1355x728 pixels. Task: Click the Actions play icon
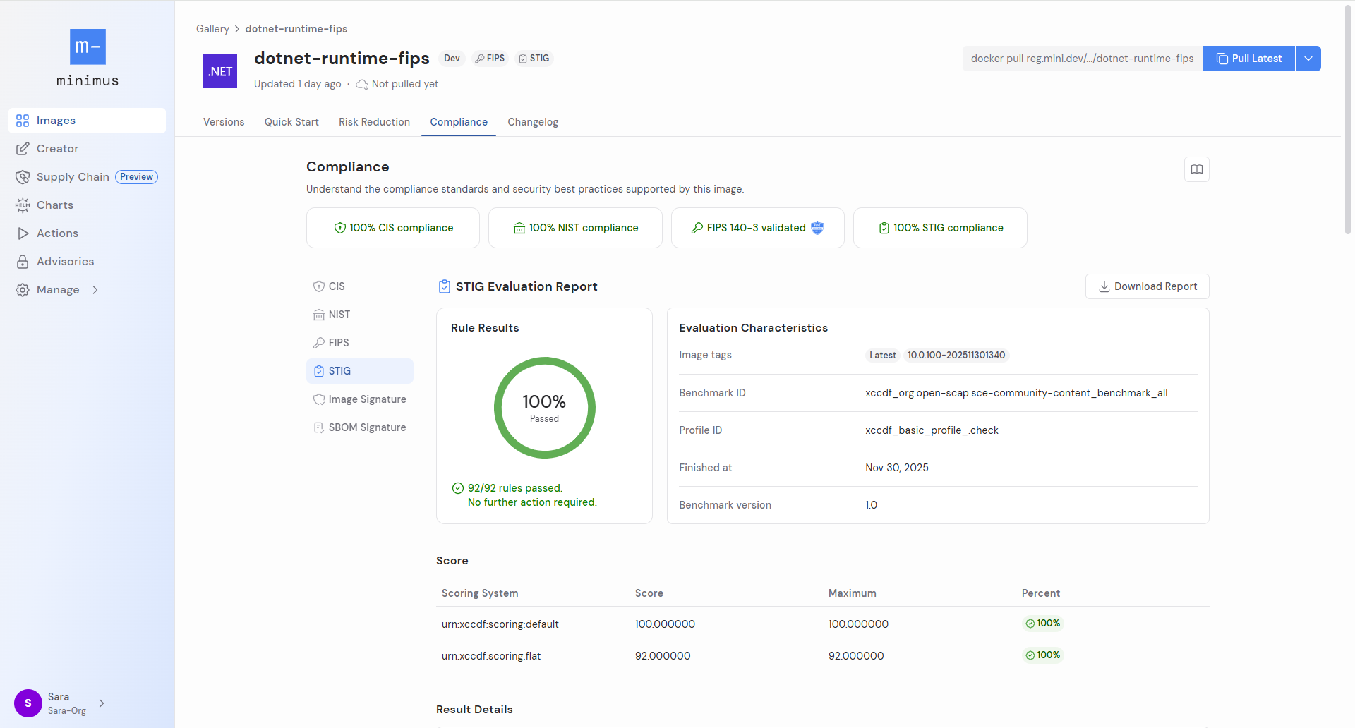(x=23, y=233)
